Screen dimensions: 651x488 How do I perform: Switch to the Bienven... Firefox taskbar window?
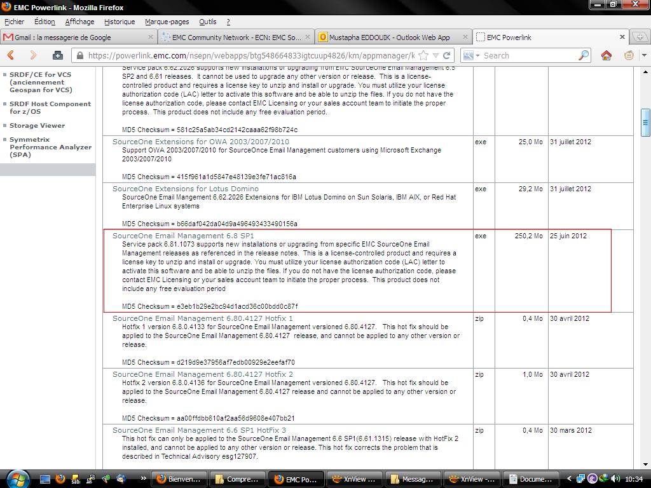180,479
